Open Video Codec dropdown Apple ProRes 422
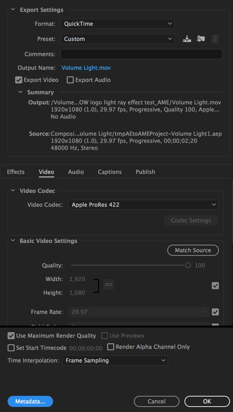The width and height of the screenshot is (233, 412). click(143, 205)
